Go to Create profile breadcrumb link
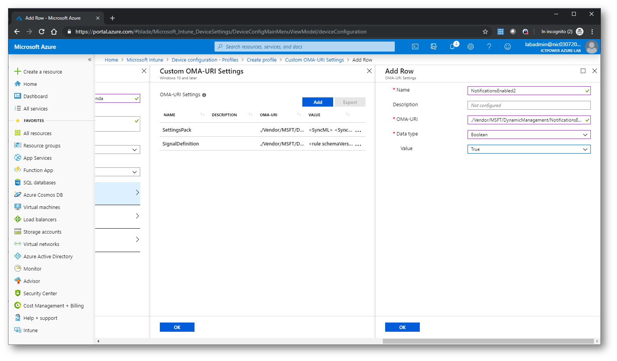Screen dimensions: 617x361 pyautogui.click(x=262, y=60)
